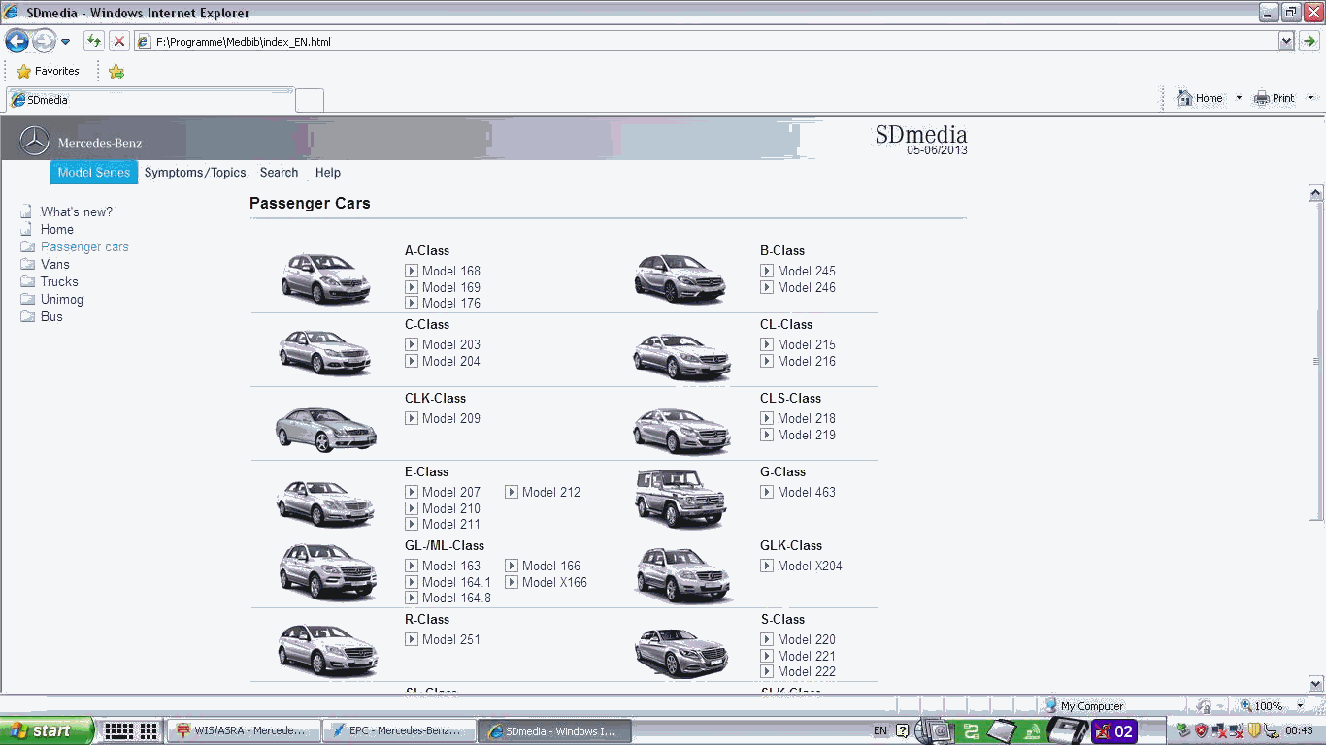Go back with the browser Back arrow
1326x745 pixels.
tap(17, 41)
